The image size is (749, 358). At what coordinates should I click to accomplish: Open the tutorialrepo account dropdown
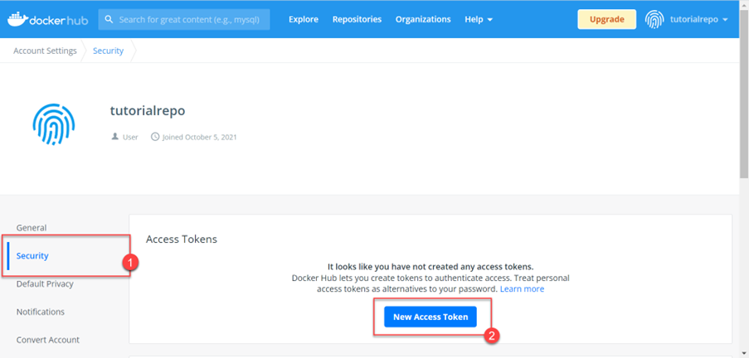point(699,20)
